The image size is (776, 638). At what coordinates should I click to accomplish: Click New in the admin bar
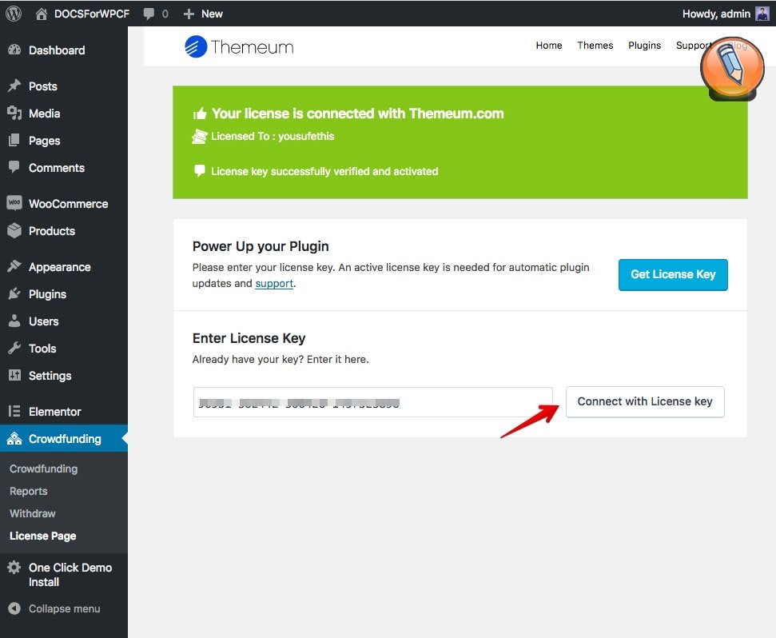[x=212, y=14]
